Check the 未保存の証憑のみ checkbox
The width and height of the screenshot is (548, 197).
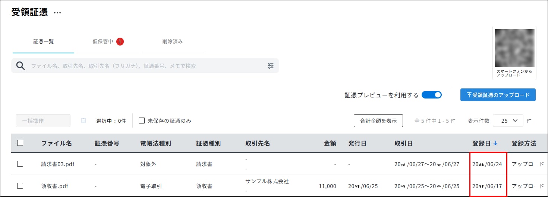pyautogui.click(x=142, y=121)
